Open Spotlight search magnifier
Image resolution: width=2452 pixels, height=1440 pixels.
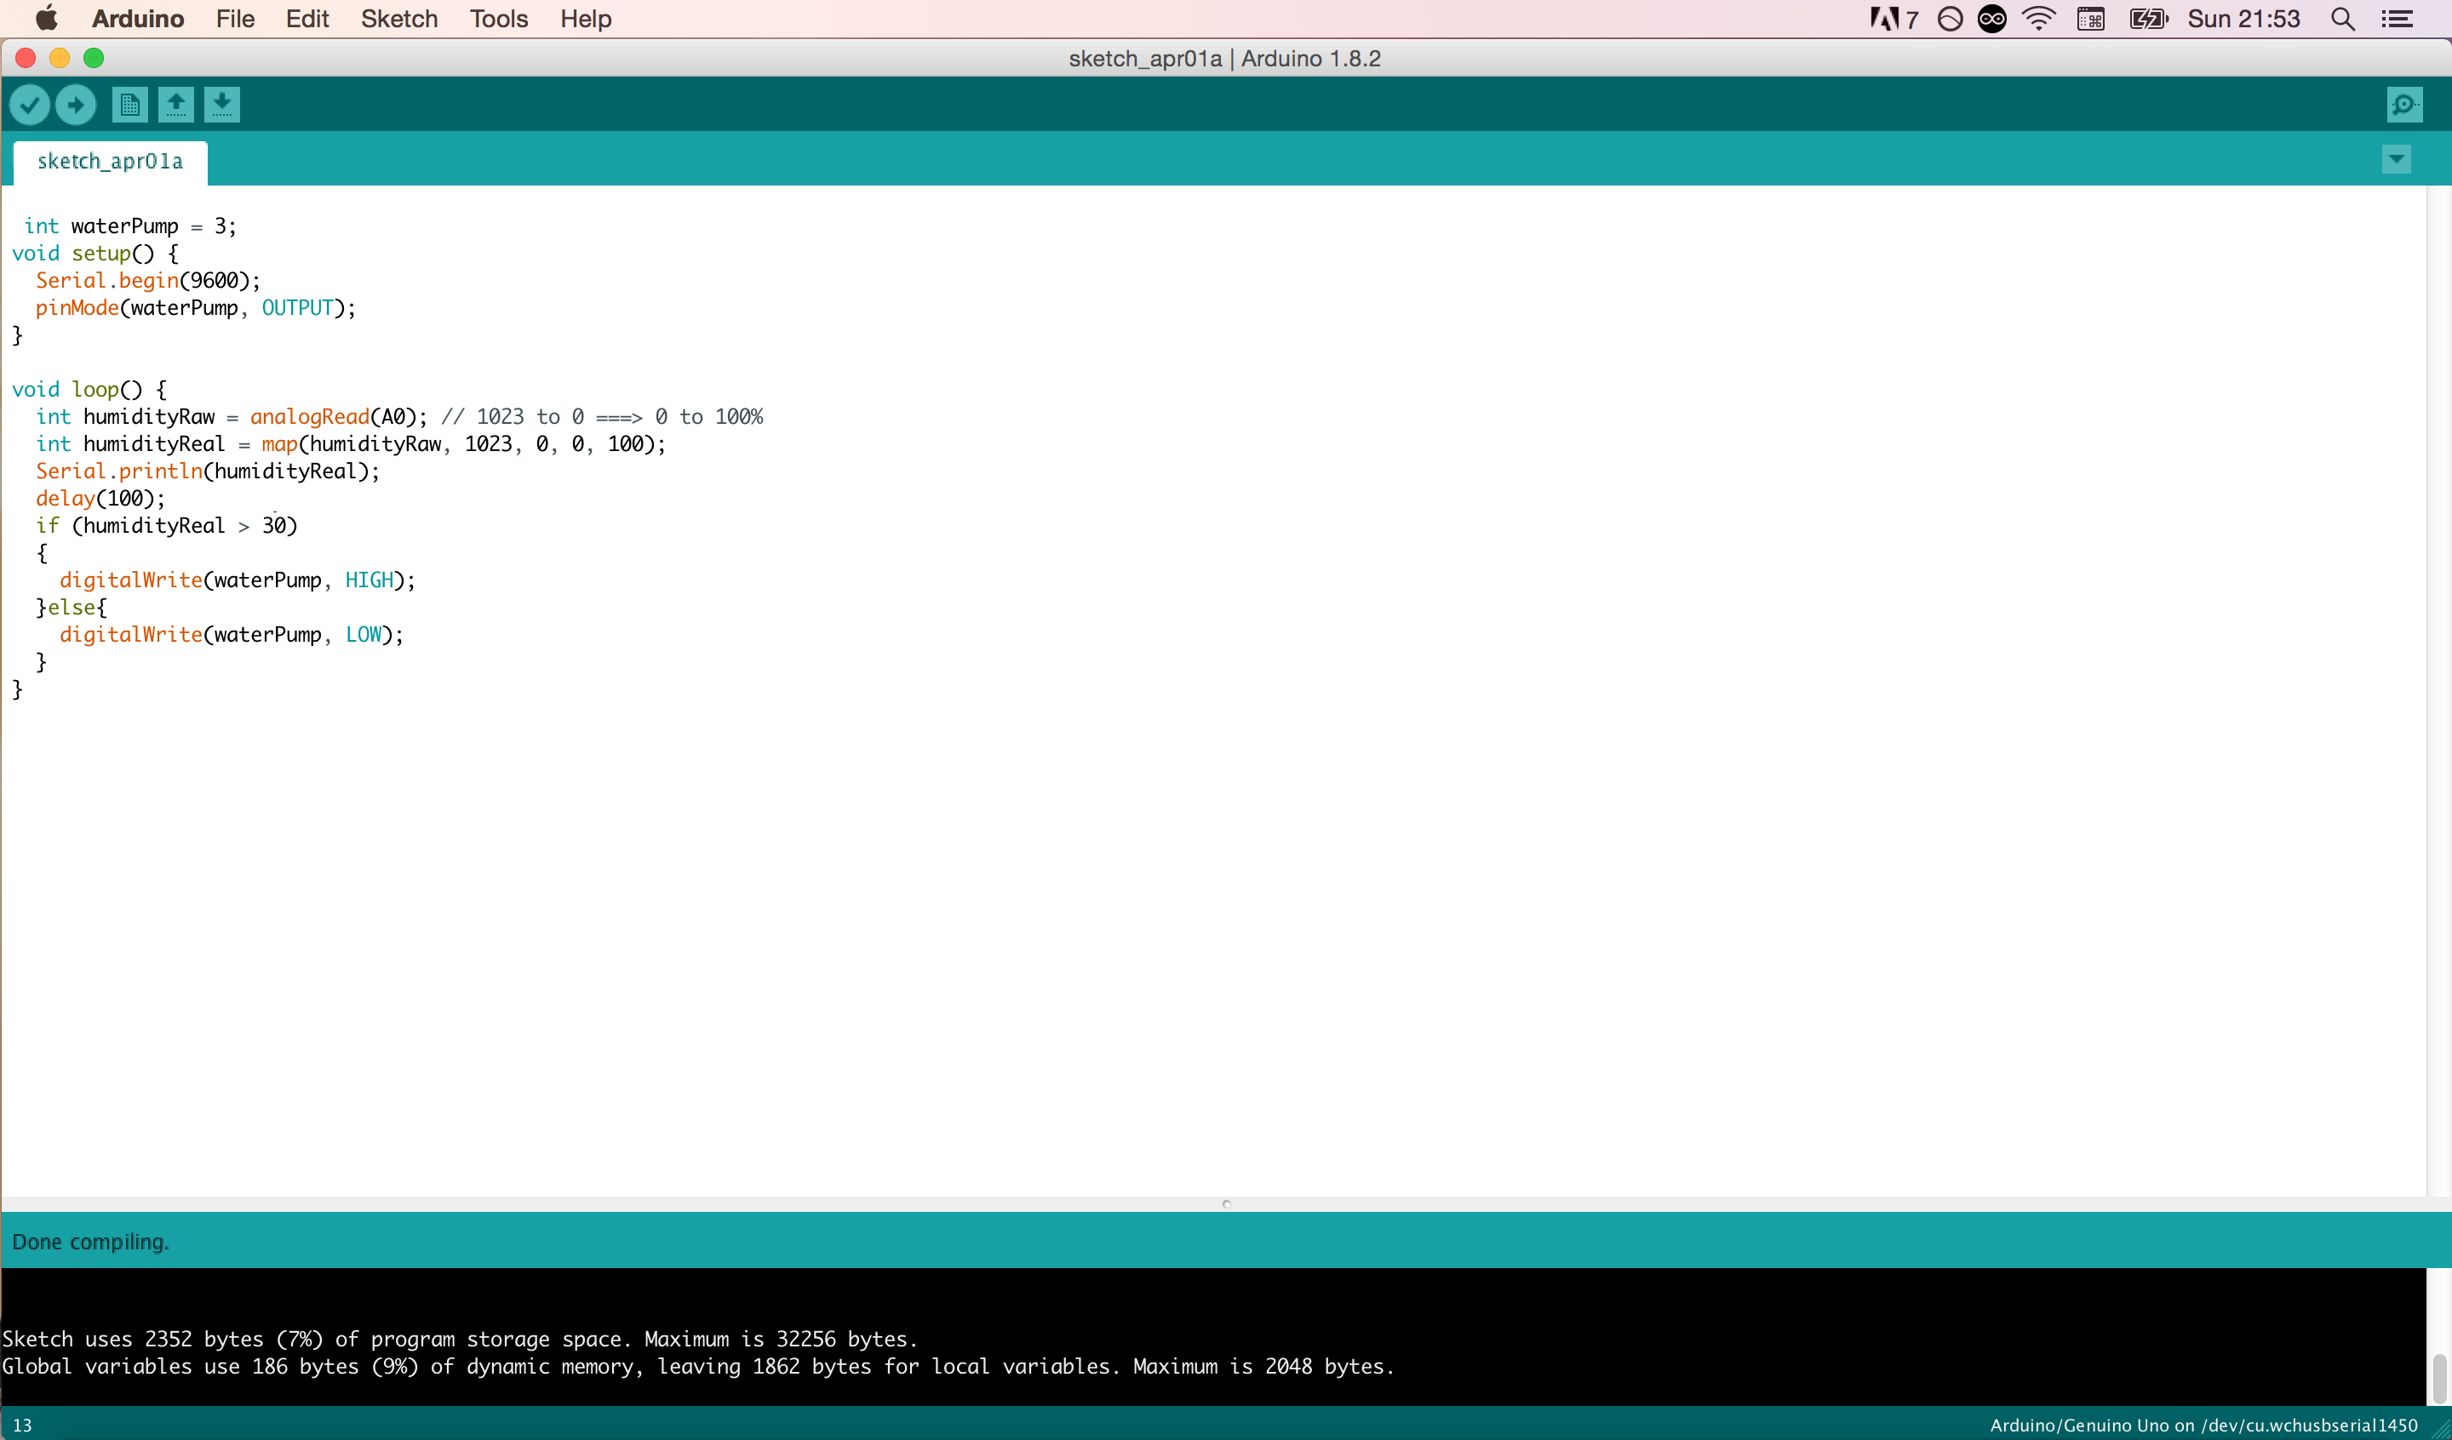pyautogui.click(x=2343, y=19)
